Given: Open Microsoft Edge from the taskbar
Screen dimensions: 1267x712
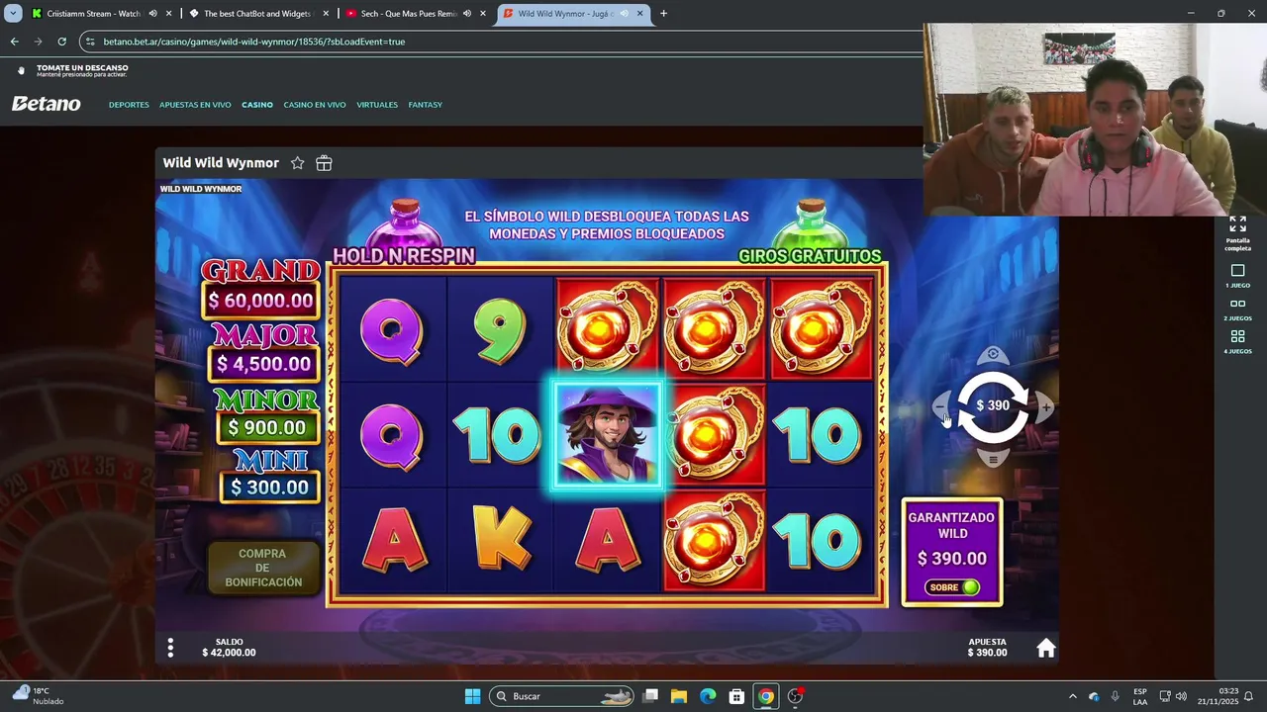Looking at the screenshot, I should 708,696.
